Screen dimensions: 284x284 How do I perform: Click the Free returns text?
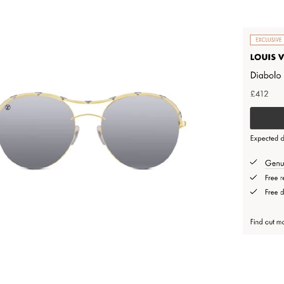275,177
